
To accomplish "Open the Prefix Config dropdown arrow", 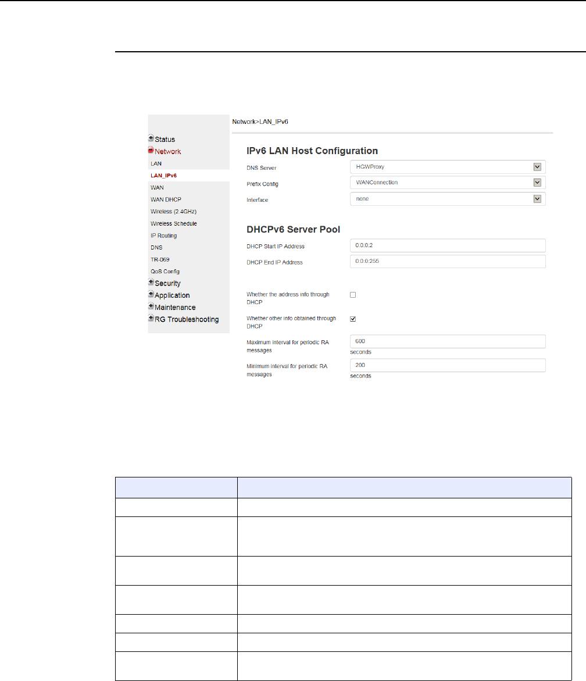I will 537,183.
